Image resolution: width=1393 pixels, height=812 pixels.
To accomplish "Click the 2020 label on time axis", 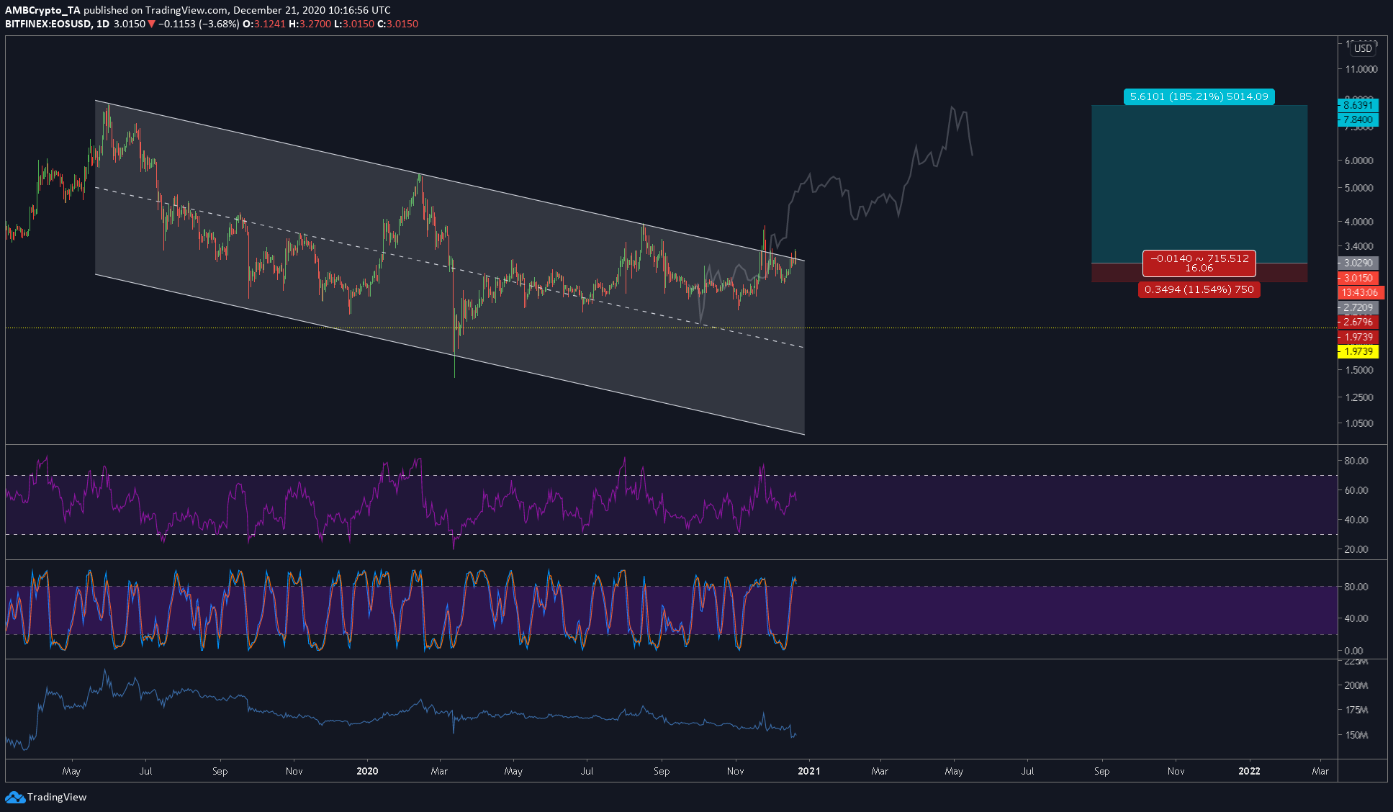I will tap(367, 771).
